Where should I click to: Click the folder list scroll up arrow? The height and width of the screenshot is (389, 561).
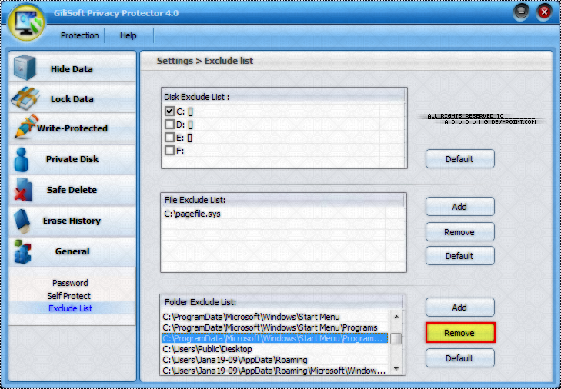tap(396, 317)
